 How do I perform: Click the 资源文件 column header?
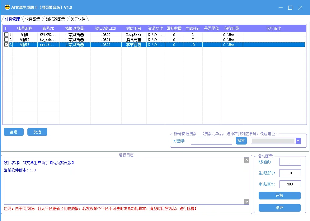coord(155,28)
